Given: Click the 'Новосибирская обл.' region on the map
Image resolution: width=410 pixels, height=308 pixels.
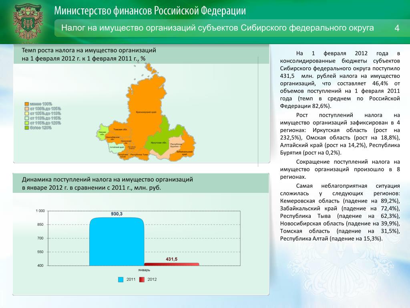Looking at the screenshot, I should (113, 138).
